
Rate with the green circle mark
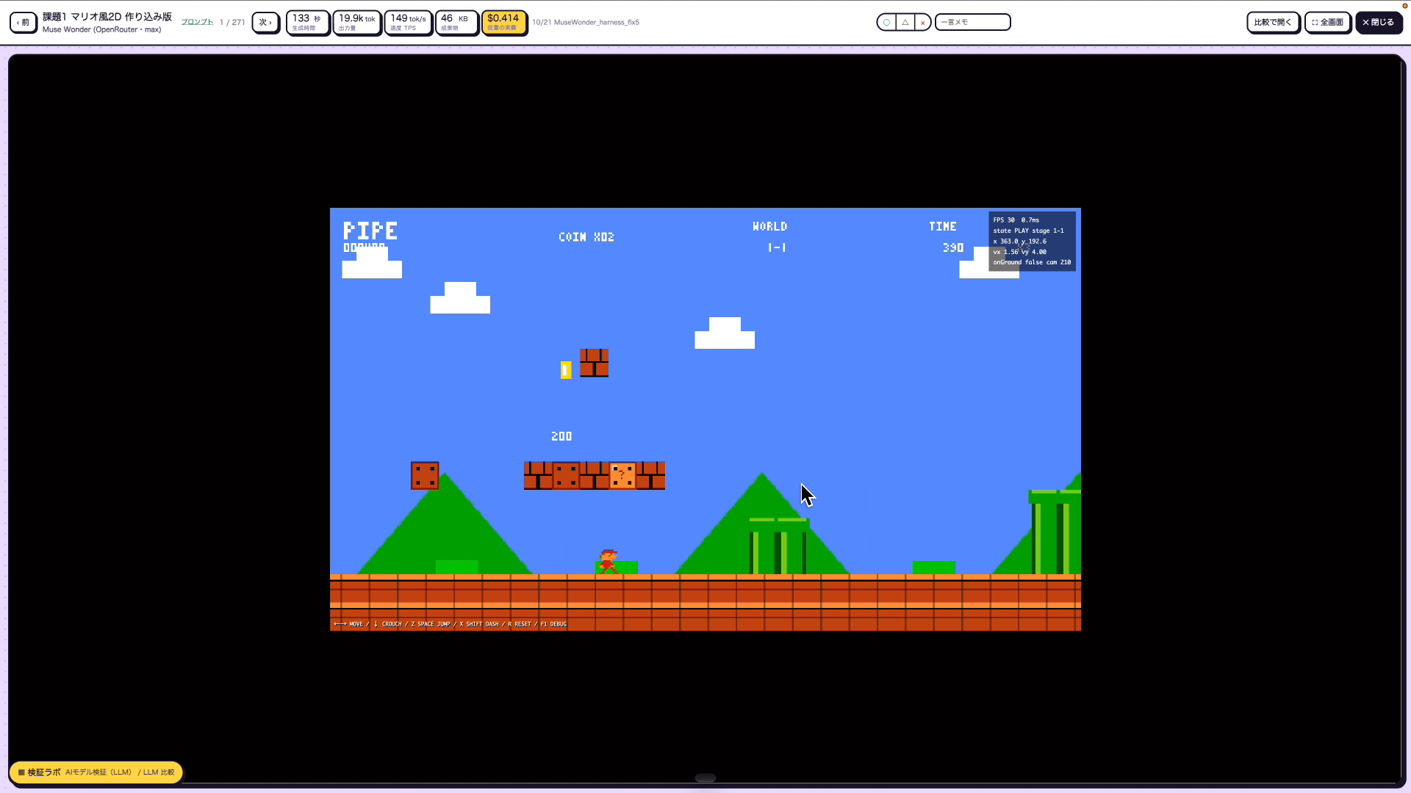click(x=886, y=22)
